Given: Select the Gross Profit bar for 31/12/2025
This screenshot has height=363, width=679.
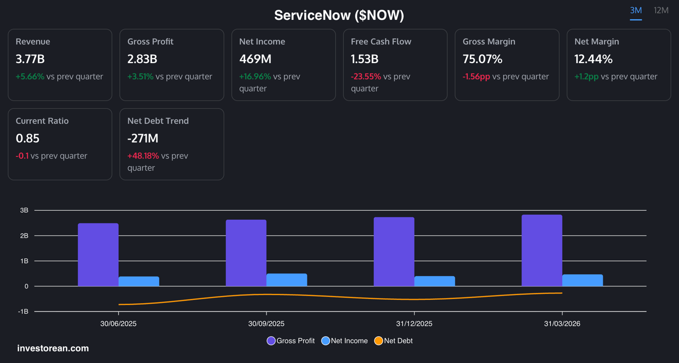Looking at the screenshot, I should (x=394, y=252).
